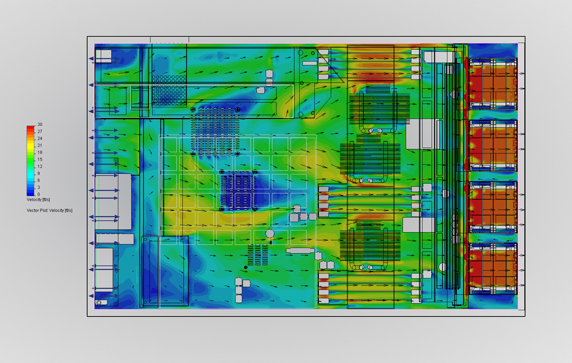Select the Vector Plot: Velocity [ft/s] label
The height and width of the screenshot is (363, 572).
[49, 211]
